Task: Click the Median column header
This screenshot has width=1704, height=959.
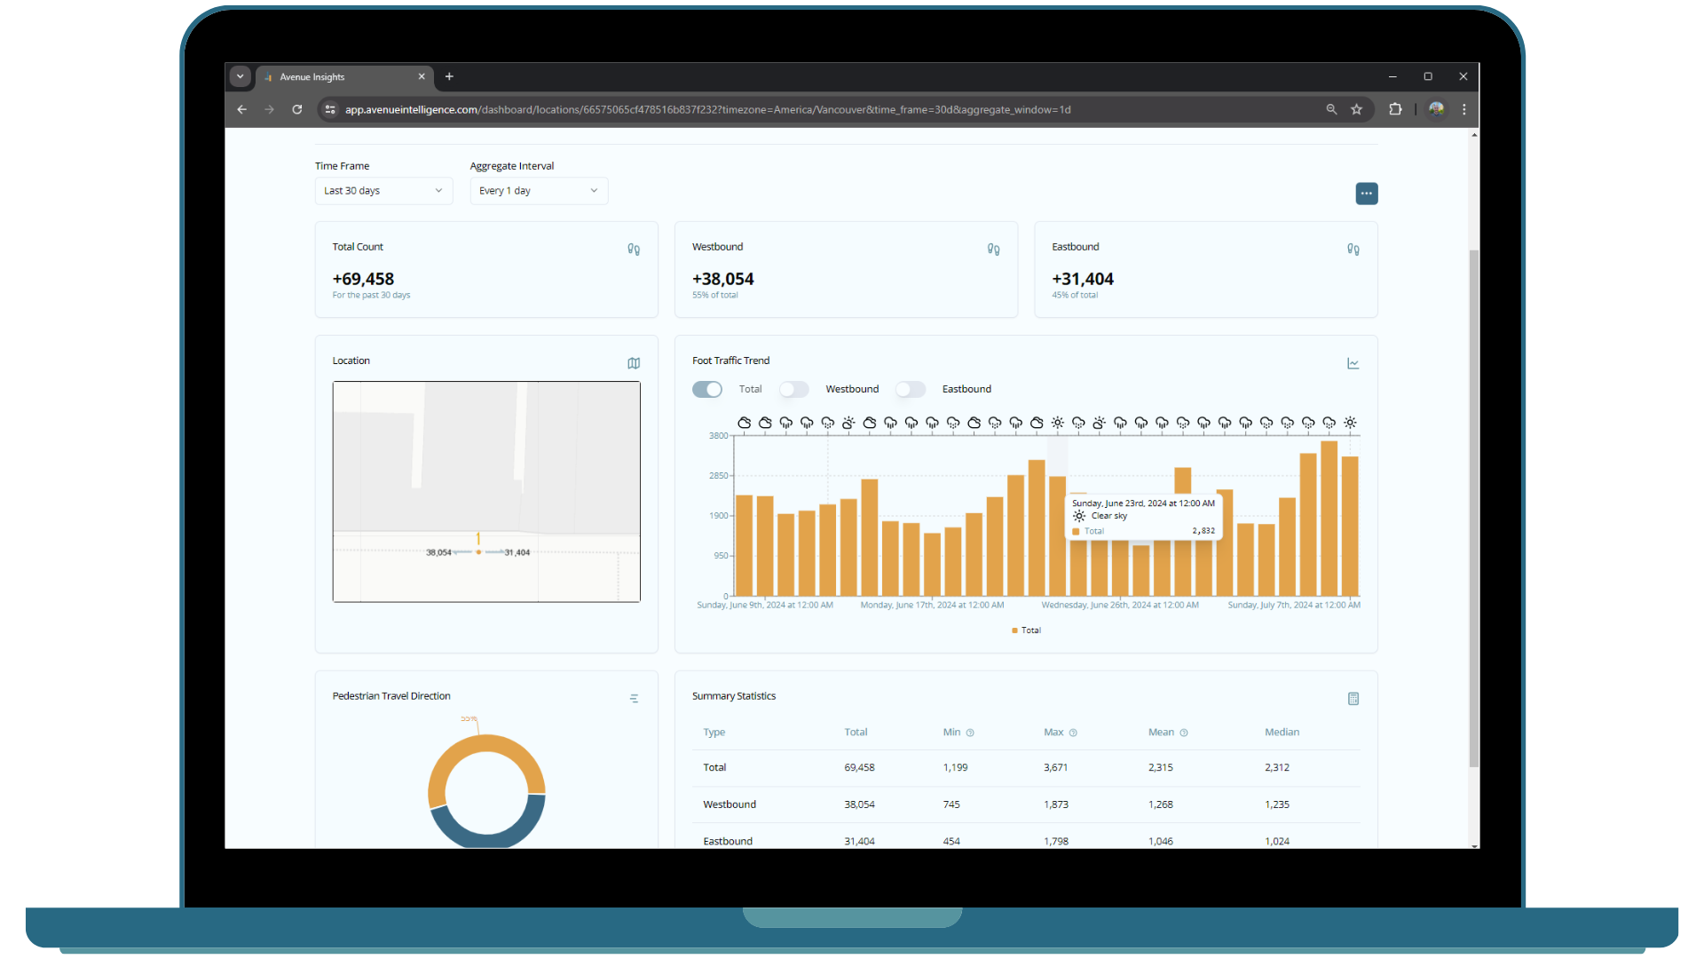Action: click(1282, 733)
